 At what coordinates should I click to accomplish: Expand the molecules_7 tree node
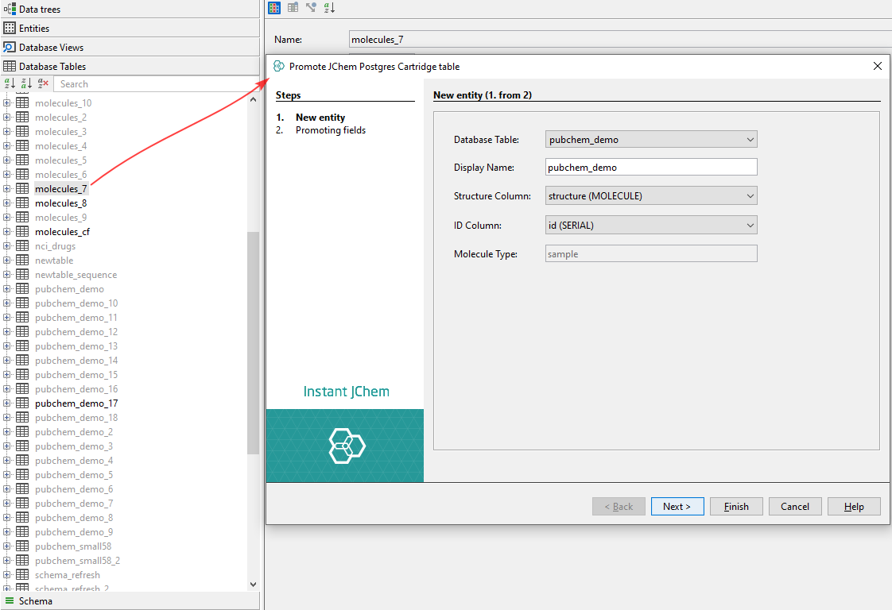coord(6,188)
